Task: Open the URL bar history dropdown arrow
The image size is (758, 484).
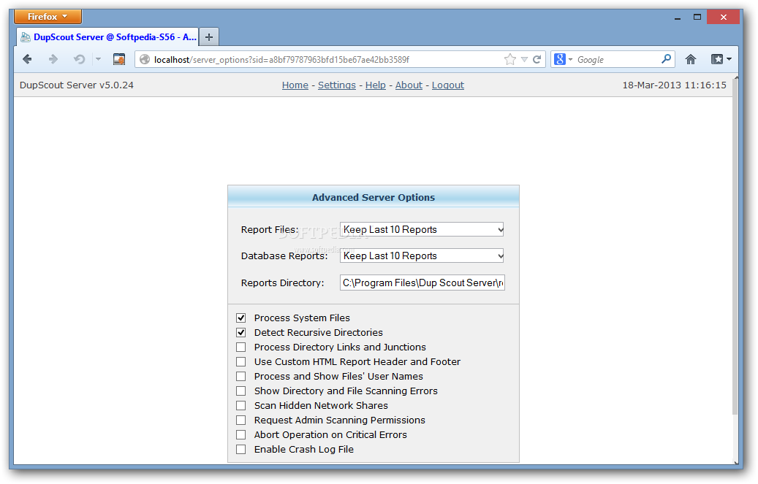Action: (x=525, y=59)
